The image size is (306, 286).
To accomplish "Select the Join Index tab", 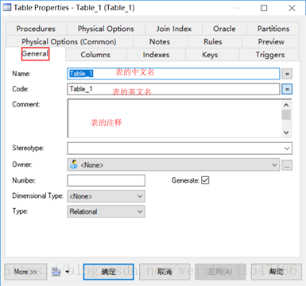I will click(x=174, y=29).
